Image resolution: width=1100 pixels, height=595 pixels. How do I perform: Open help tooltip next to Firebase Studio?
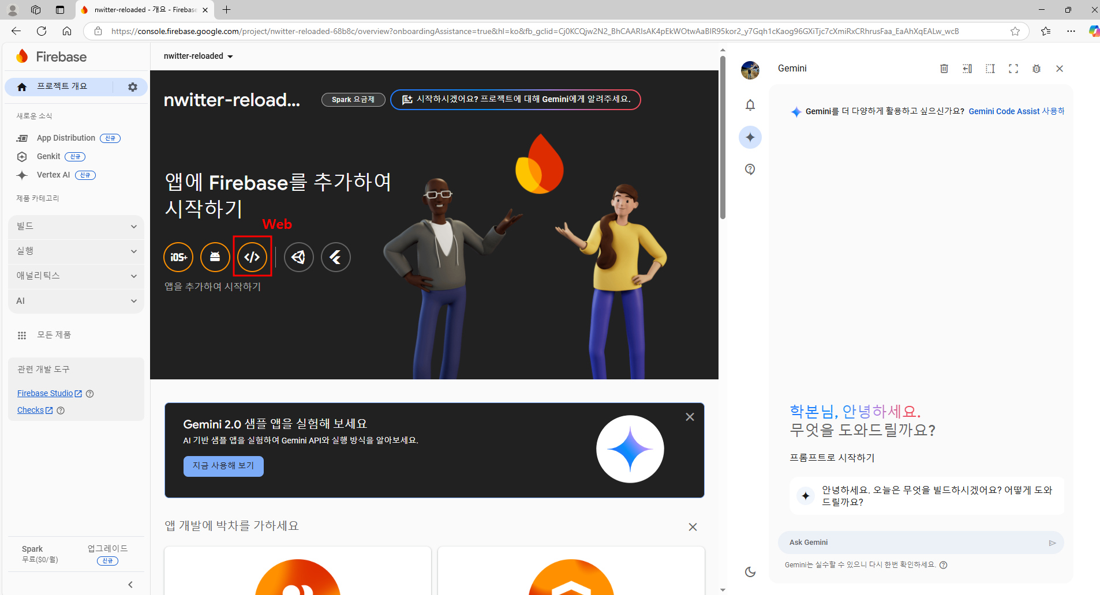pos(89,394)
